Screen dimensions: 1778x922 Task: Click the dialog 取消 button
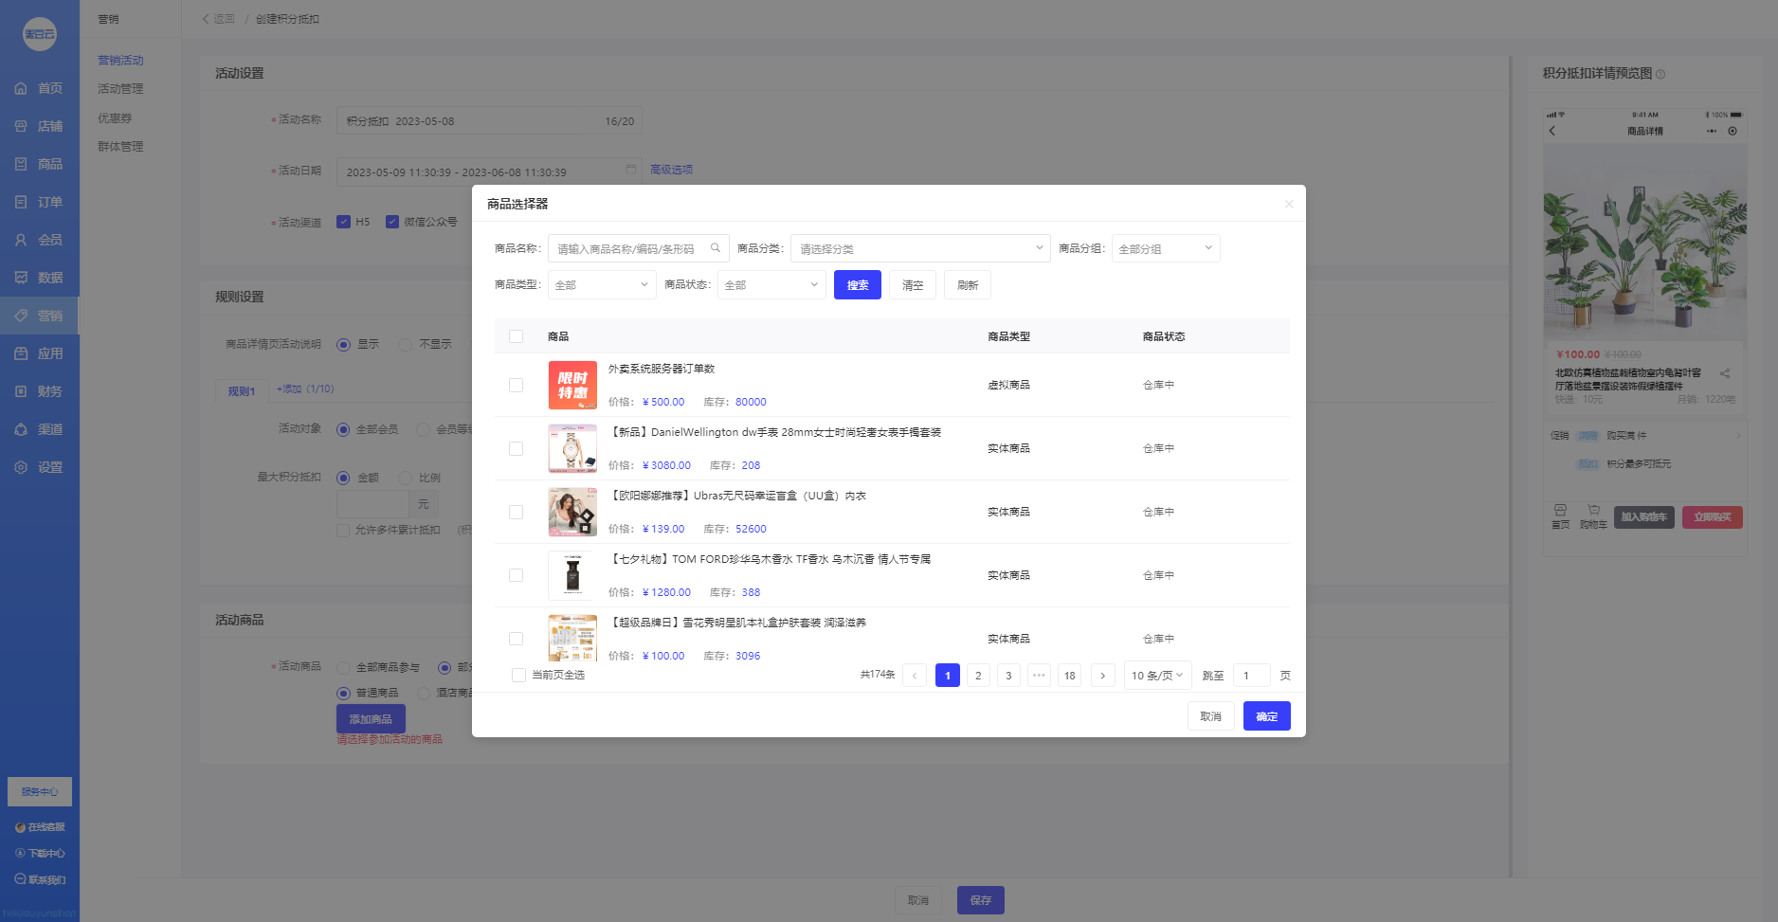(1211, 715)
